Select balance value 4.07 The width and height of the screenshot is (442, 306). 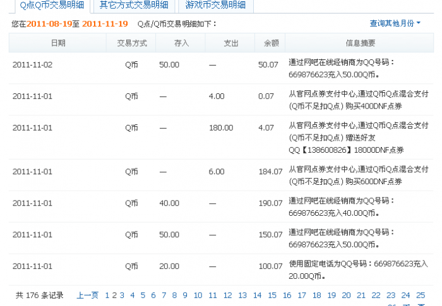tap(266, 128)
